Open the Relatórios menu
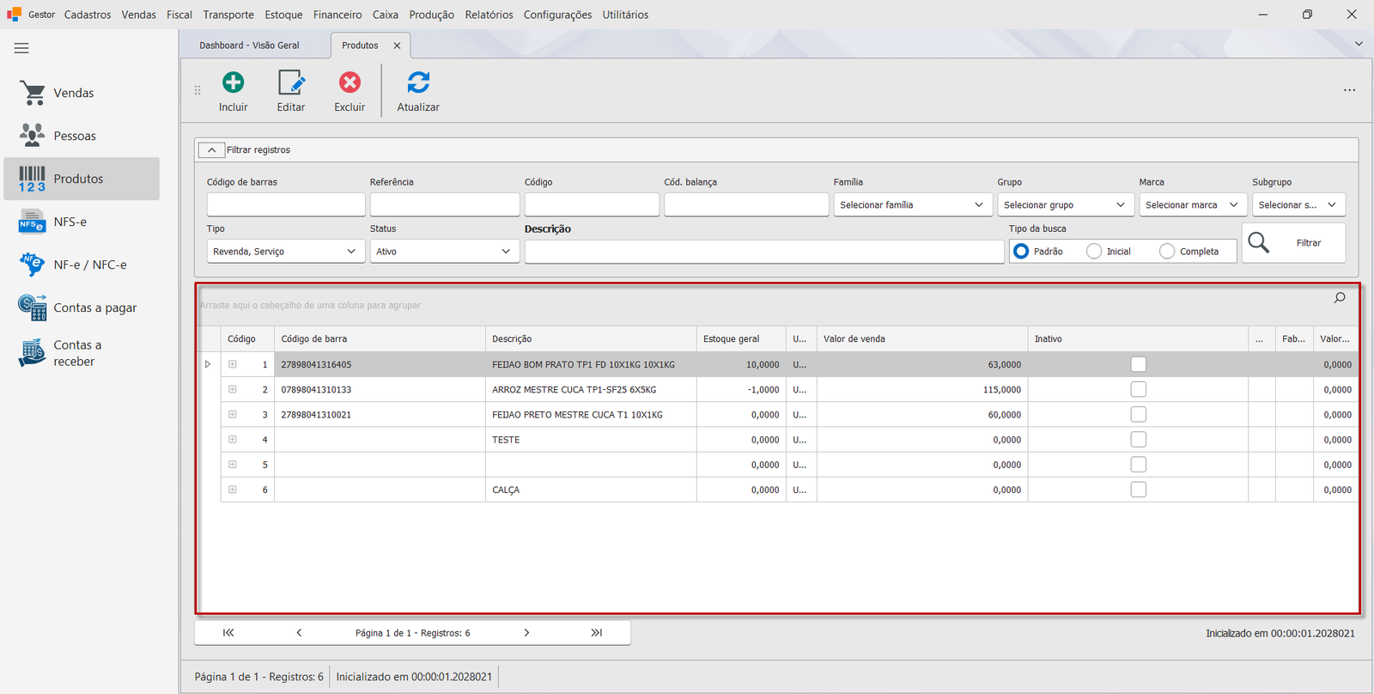Image resolution: width=1374 pixels, height=694 pixels. coord(489,15)
